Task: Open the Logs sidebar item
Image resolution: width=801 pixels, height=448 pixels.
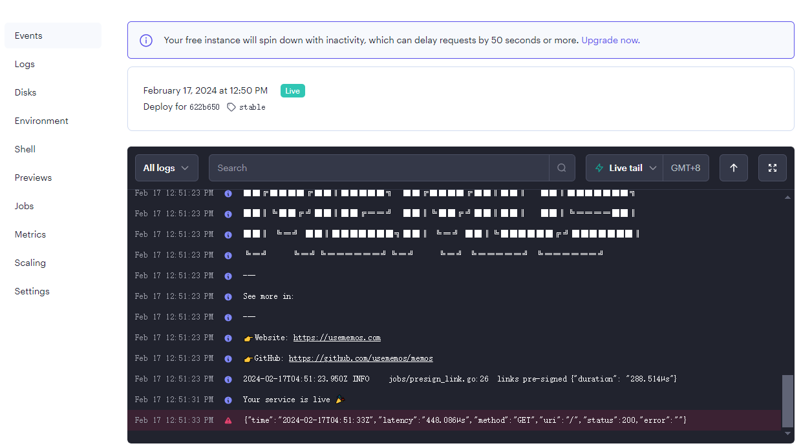Action: tap(25, 64)
